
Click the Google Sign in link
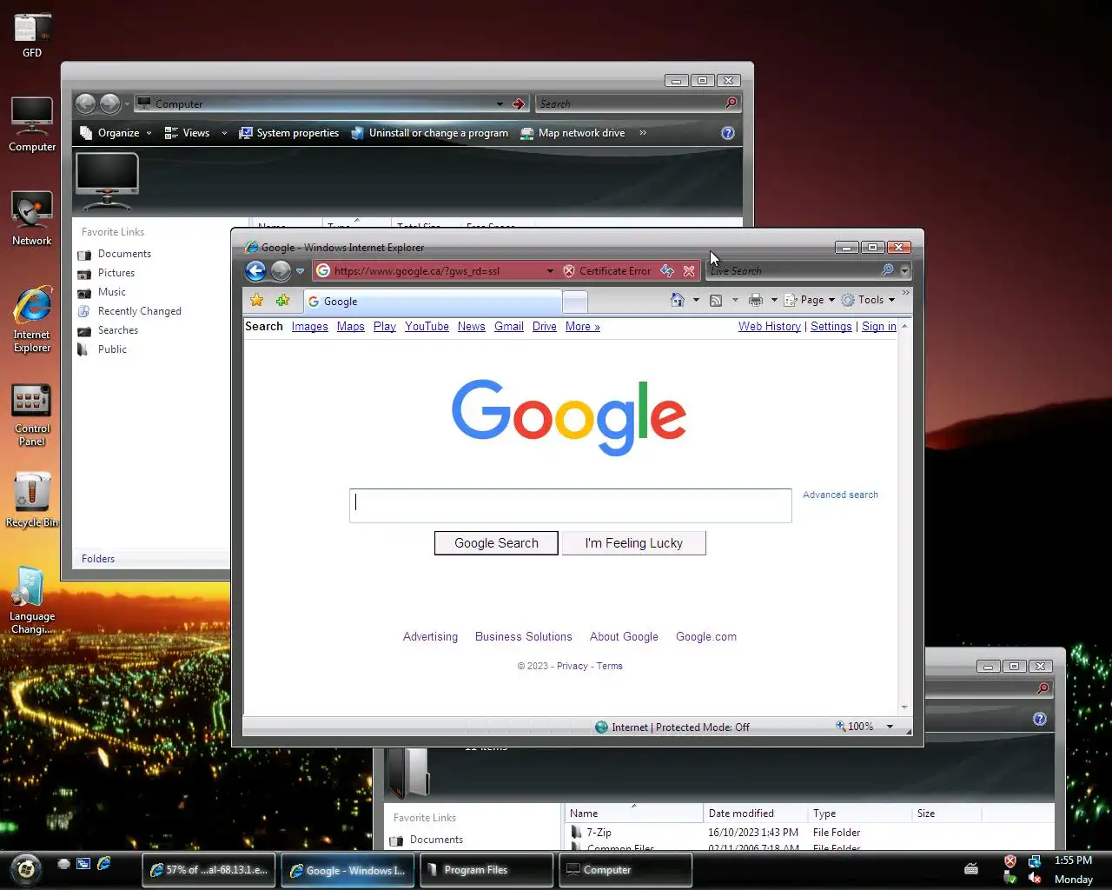(879, 327)
